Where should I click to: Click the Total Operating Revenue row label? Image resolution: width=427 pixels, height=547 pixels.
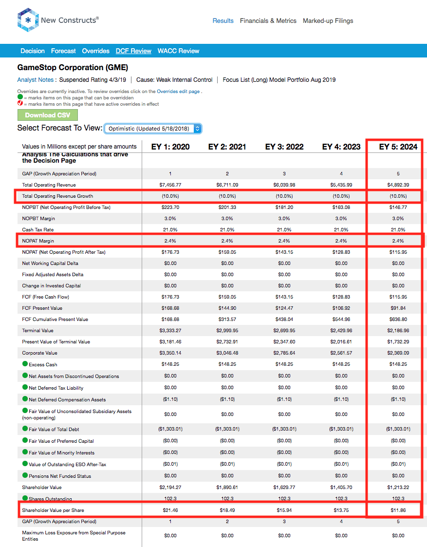(x=49, y=185)
